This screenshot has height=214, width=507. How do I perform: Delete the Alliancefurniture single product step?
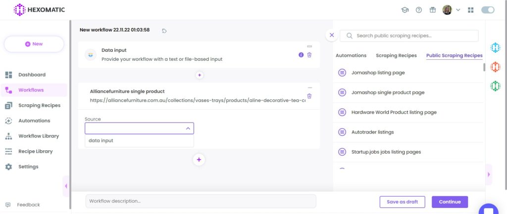[309, 96]
